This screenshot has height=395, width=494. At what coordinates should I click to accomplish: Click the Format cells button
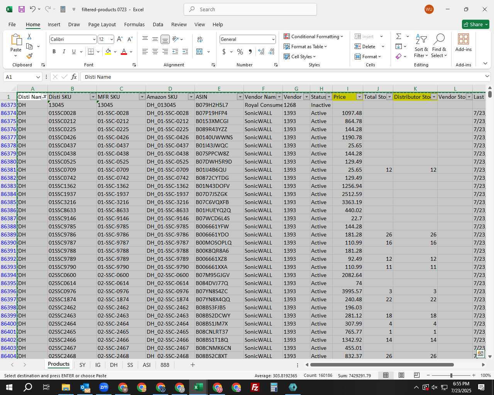coord(369,56)
